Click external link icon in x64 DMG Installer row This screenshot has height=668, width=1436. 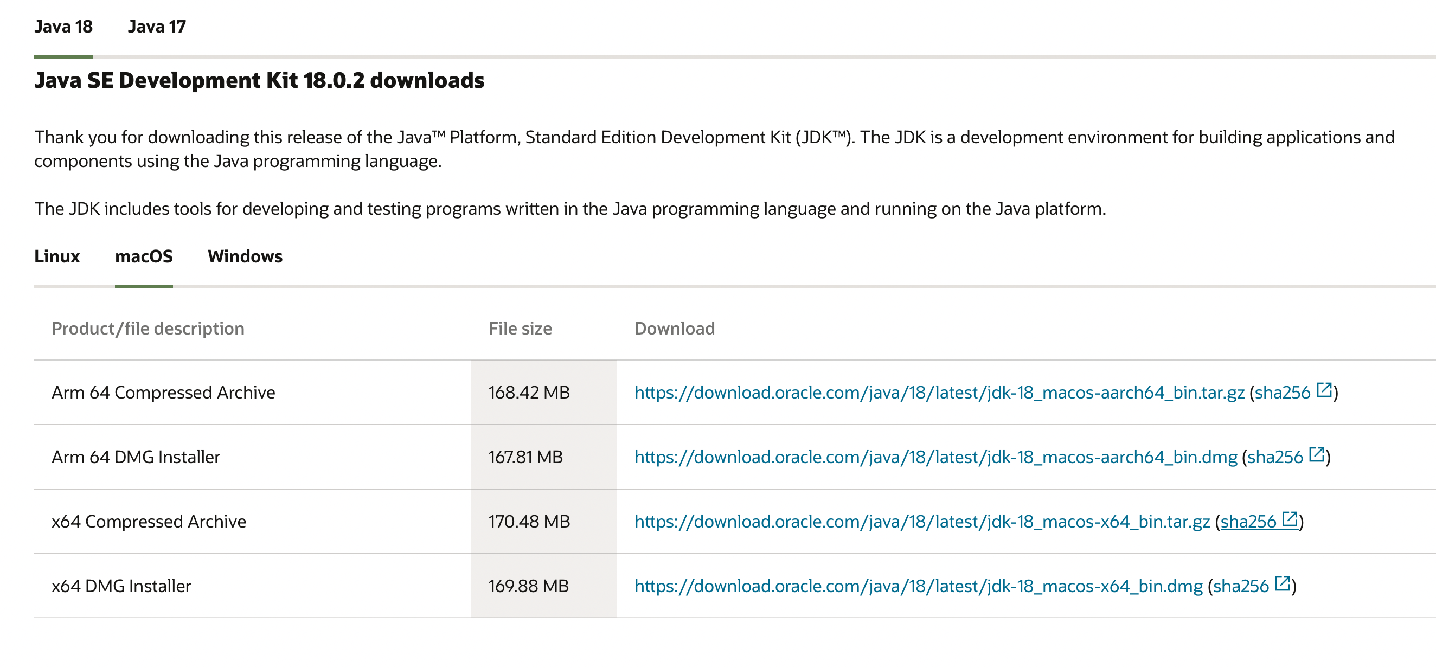[x=1283, y=584]
